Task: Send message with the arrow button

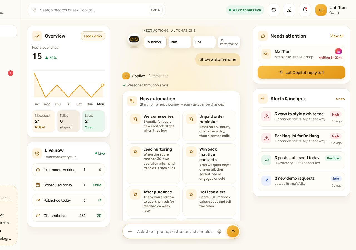Action: tap(233, 231)
